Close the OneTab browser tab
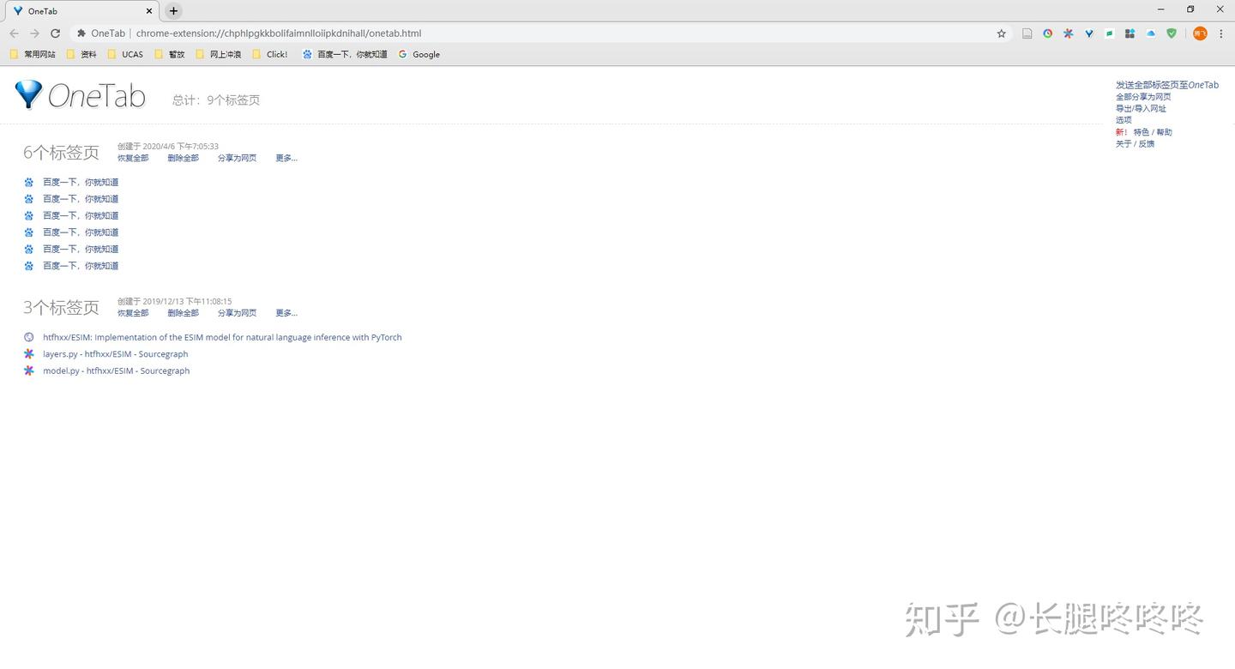Screen dimensions: 1235x669 [149, 11]
